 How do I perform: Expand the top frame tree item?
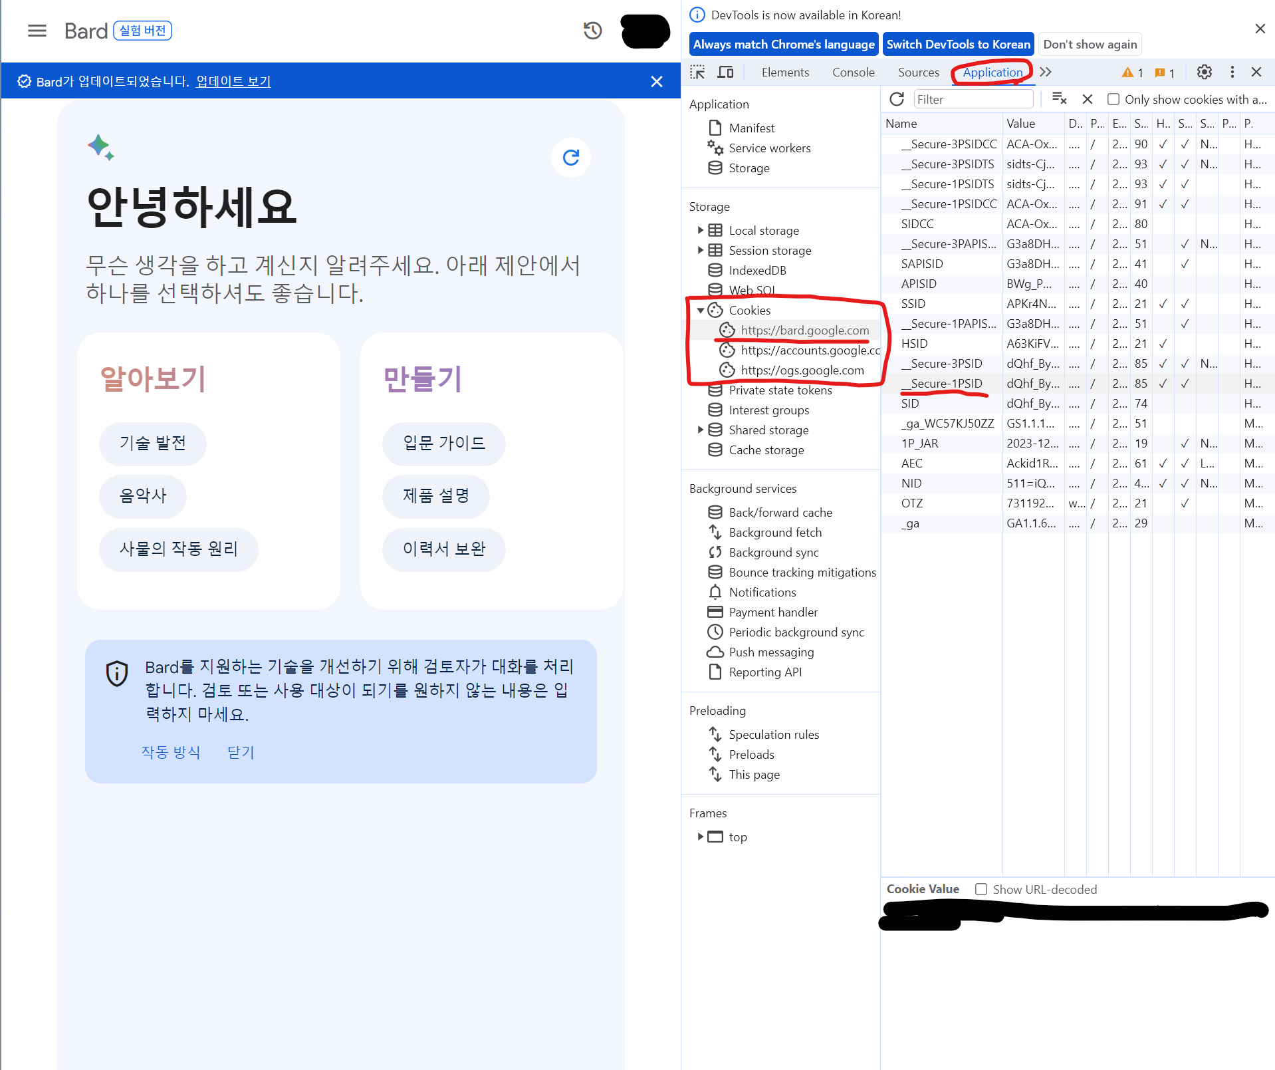700,837
